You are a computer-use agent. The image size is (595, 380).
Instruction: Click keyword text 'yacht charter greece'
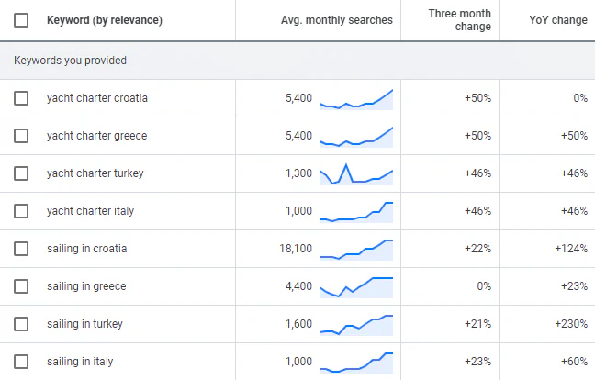point(96,136)
